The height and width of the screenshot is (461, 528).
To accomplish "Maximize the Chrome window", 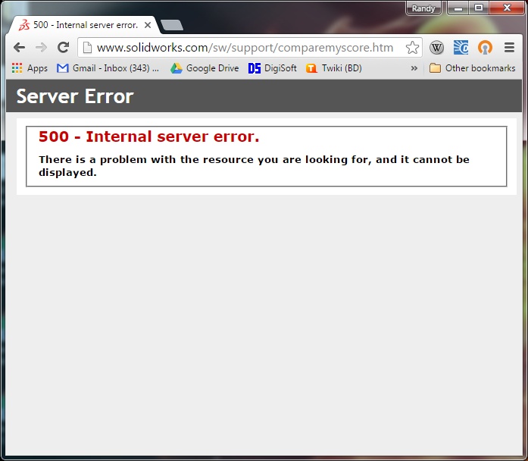I will pyautogui.click(x=479, y=8).
